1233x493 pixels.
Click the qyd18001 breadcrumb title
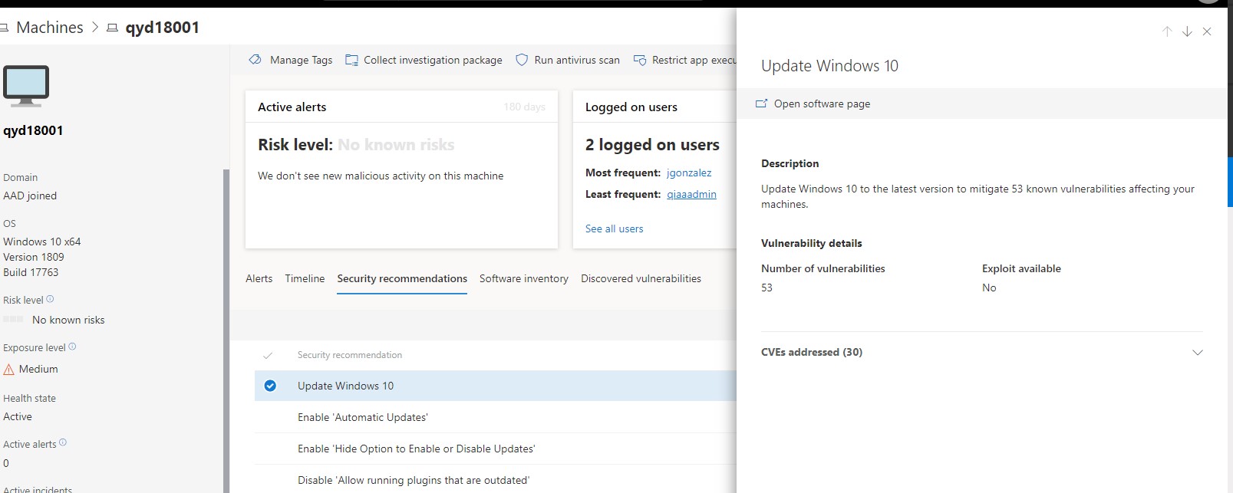163,28
